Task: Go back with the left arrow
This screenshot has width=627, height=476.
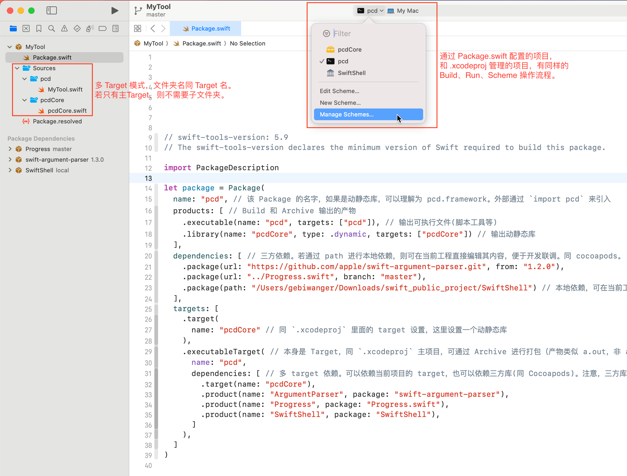Action: [x=153, y=29]
